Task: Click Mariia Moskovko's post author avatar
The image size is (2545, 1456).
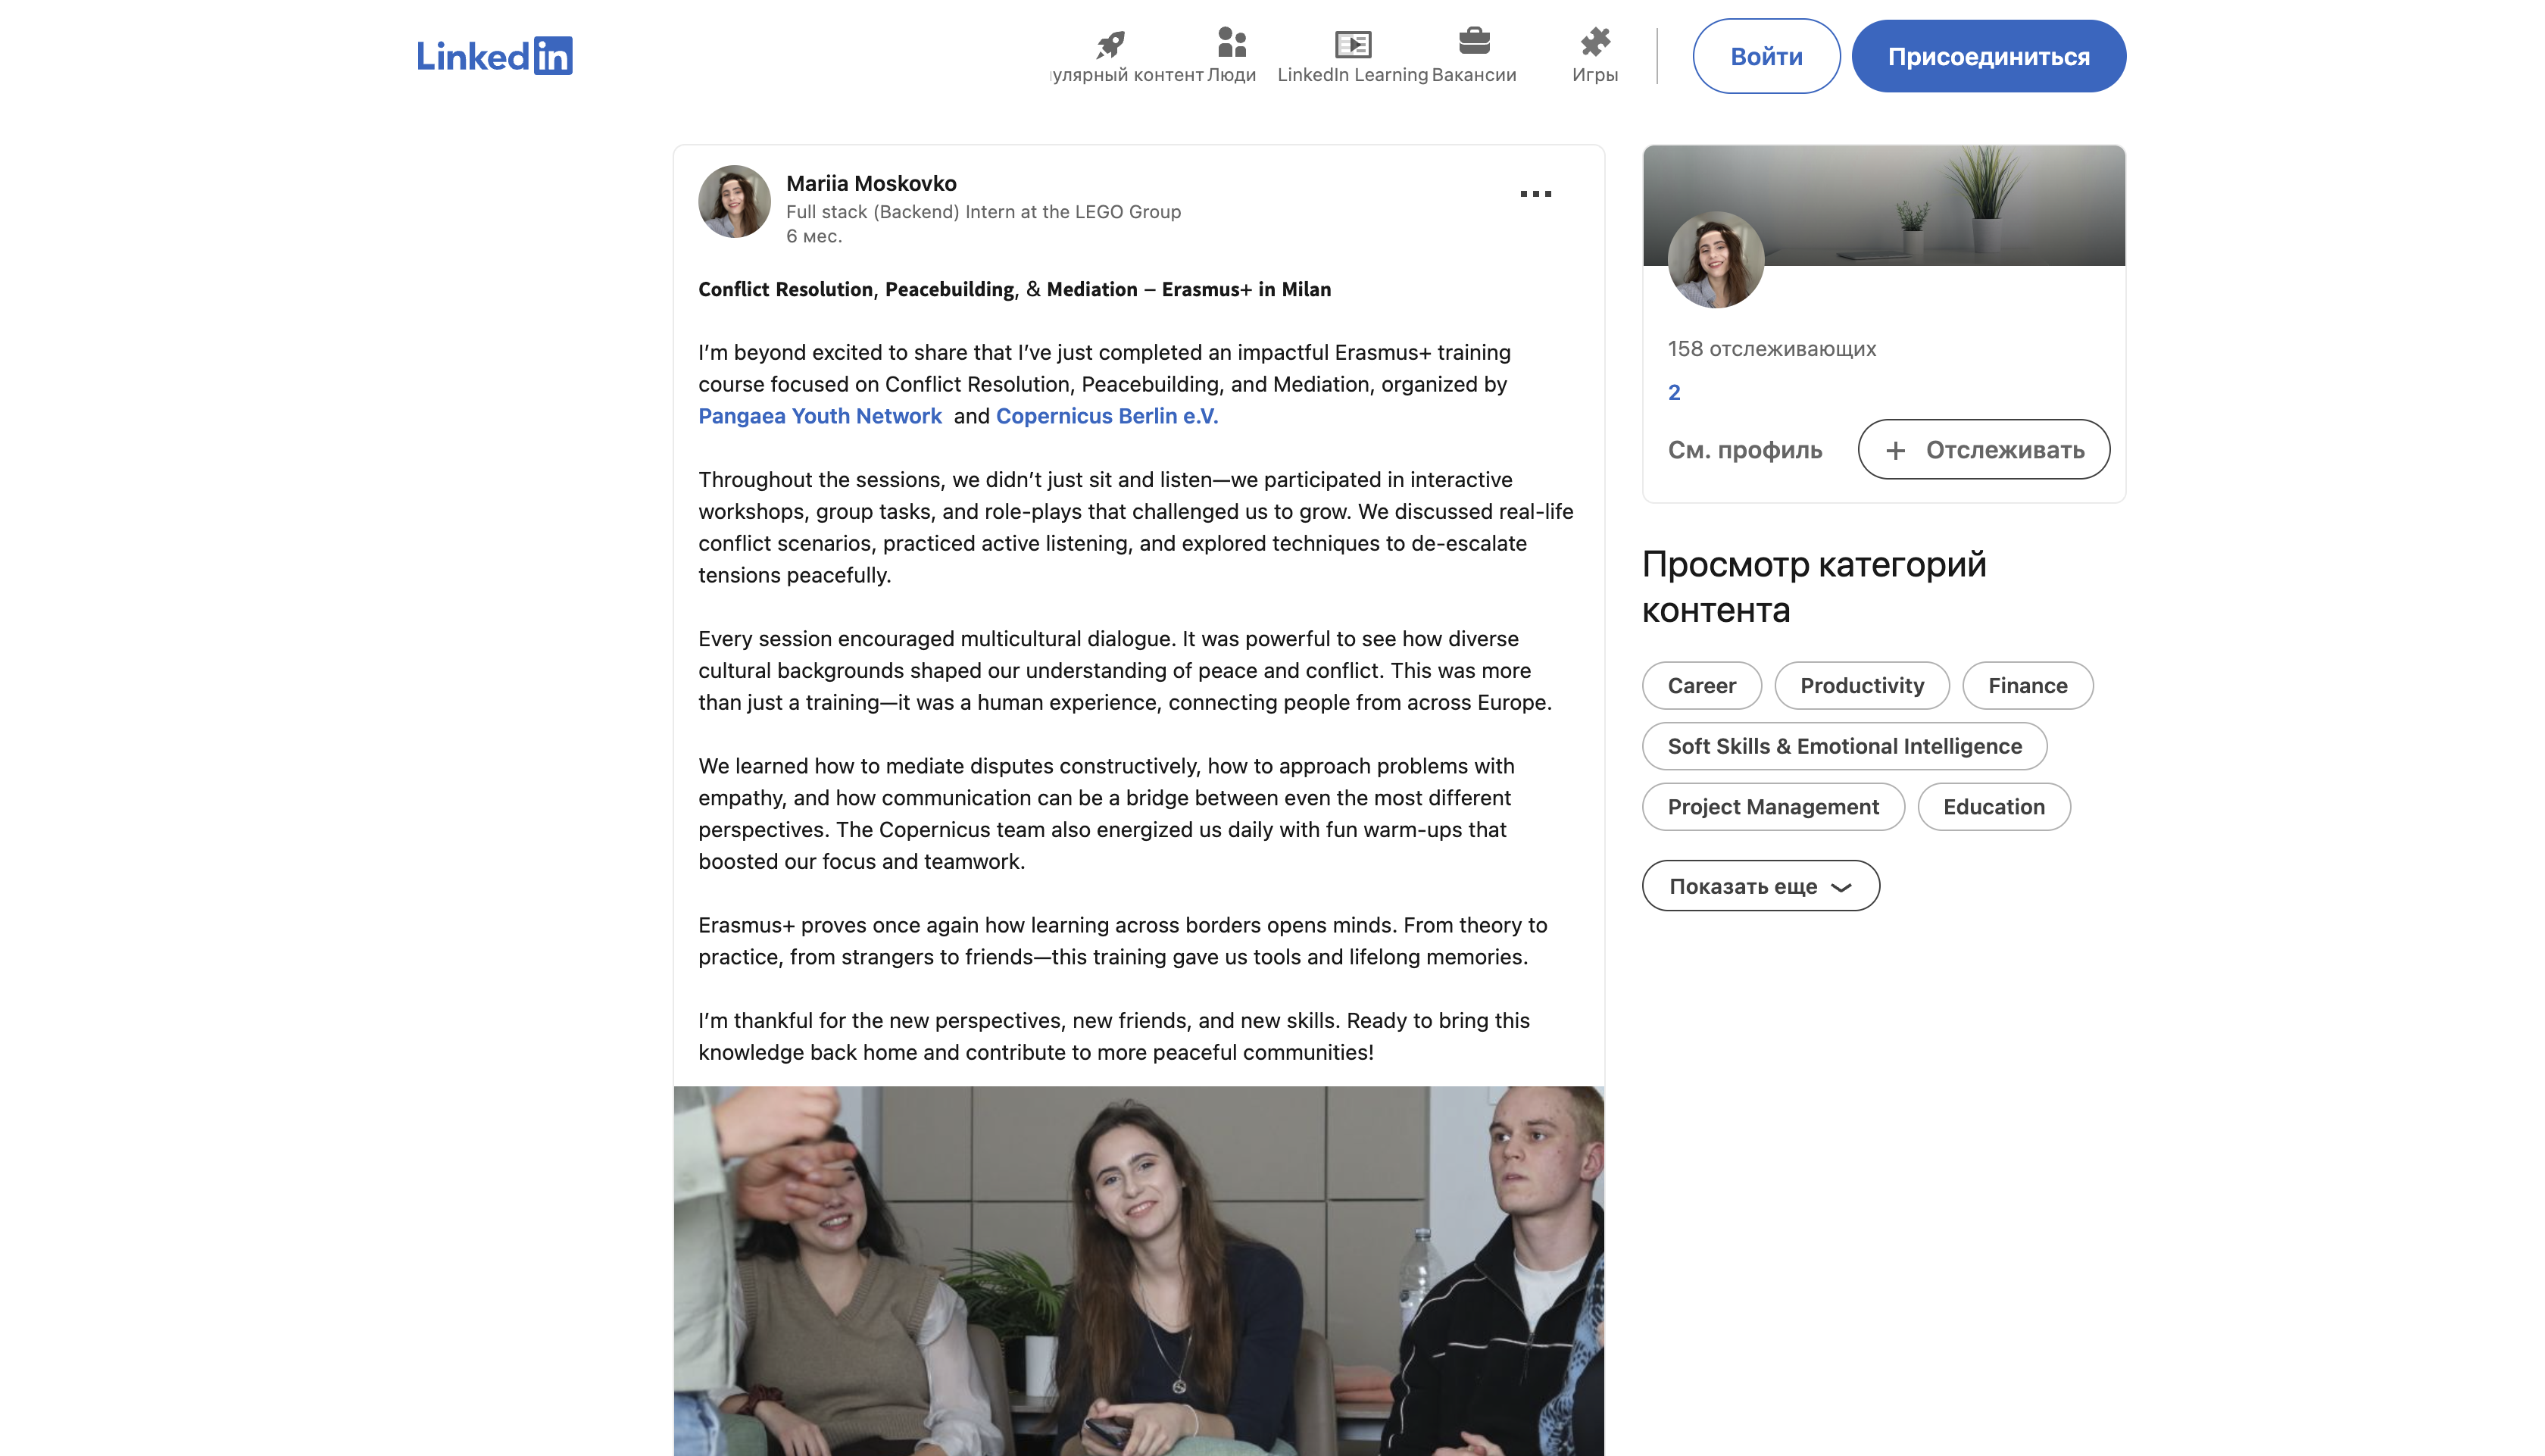Action: point(735,202)
